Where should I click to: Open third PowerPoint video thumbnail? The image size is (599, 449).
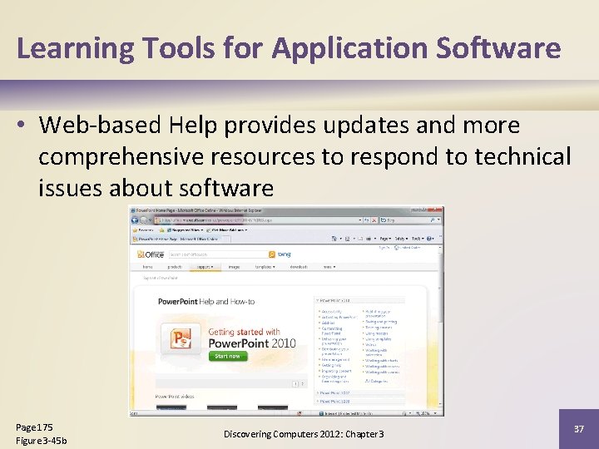point(273,407)
